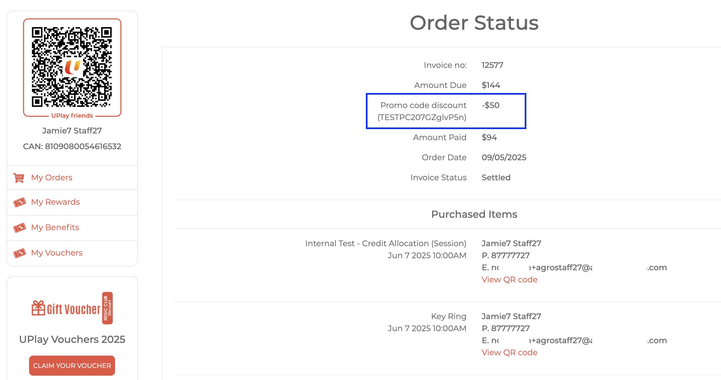Click the Jamie7 Staff27 profile name in sidebar
Screen dimensions: 721x380
coord(72,131)
